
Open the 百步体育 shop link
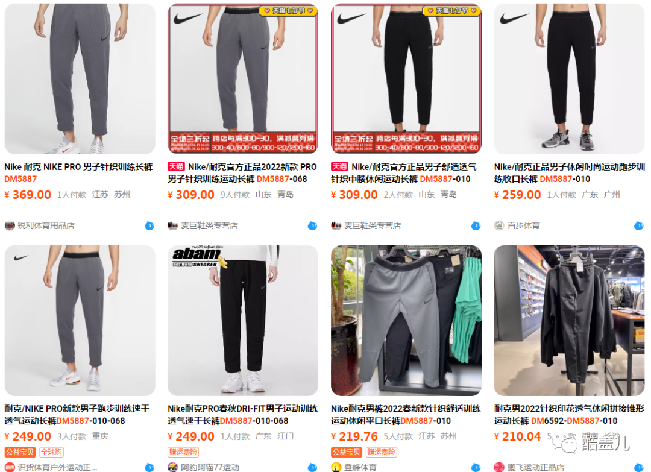(524, 226)
